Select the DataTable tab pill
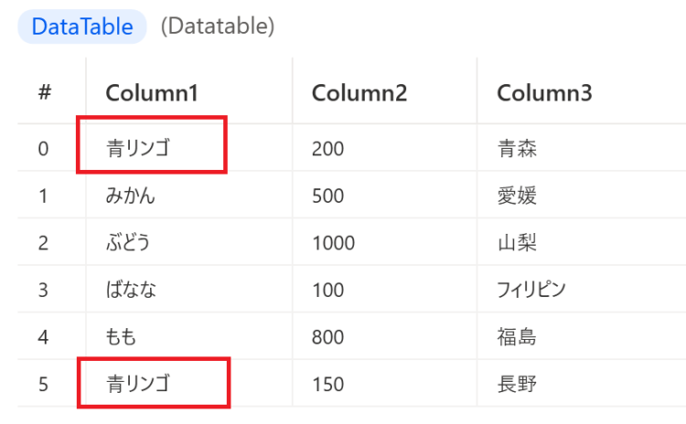This screenshot has height=424, width=686. click(x=82, y=26)
